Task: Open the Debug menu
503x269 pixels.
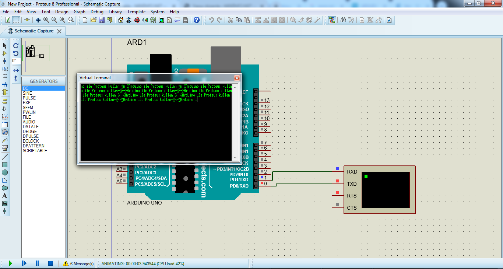Action: click(x=97, y=12)
